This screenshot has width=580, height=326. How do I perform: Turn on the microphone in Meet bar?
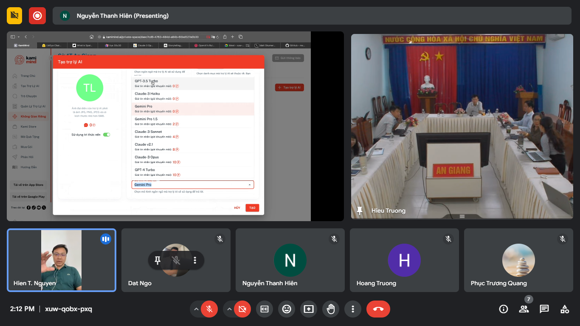[209, 309]
